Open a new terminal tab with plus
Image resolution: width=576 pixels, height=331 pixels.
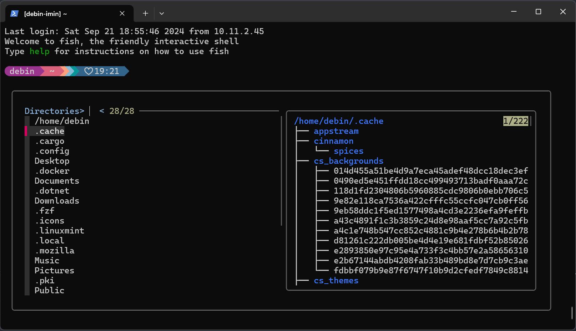click(x=145, y=14)
